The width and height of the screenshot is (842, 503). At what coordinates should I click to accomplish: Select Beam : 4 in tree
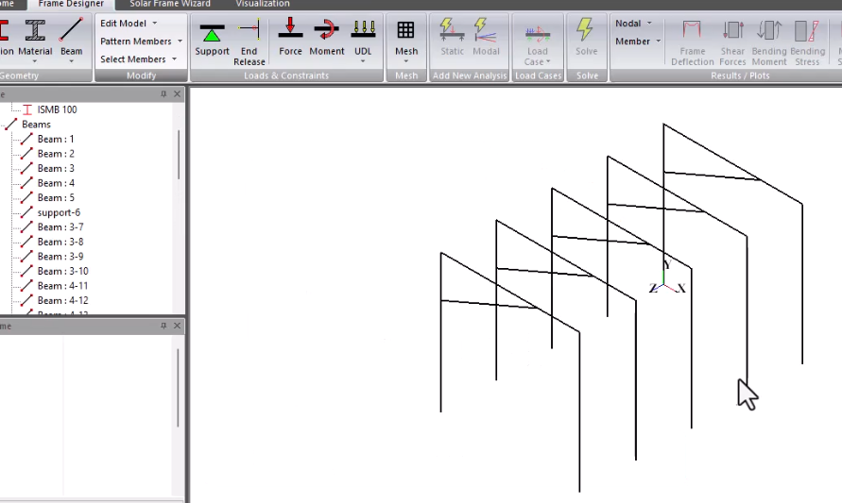pyautogui.click(x=56, y=183)
